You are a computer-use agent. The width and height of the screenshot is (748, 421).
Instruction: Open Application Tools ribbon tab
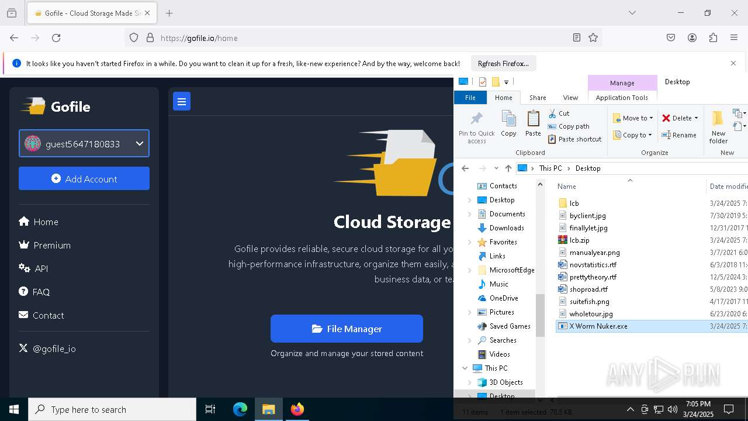(x=622, y=98)
